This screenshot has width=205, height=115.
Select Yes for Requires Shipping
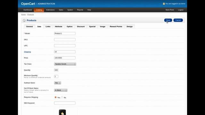[55, 97]
